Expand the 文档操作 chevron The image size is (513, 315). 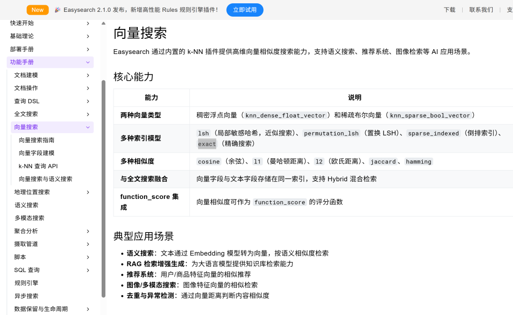point(88,88)
